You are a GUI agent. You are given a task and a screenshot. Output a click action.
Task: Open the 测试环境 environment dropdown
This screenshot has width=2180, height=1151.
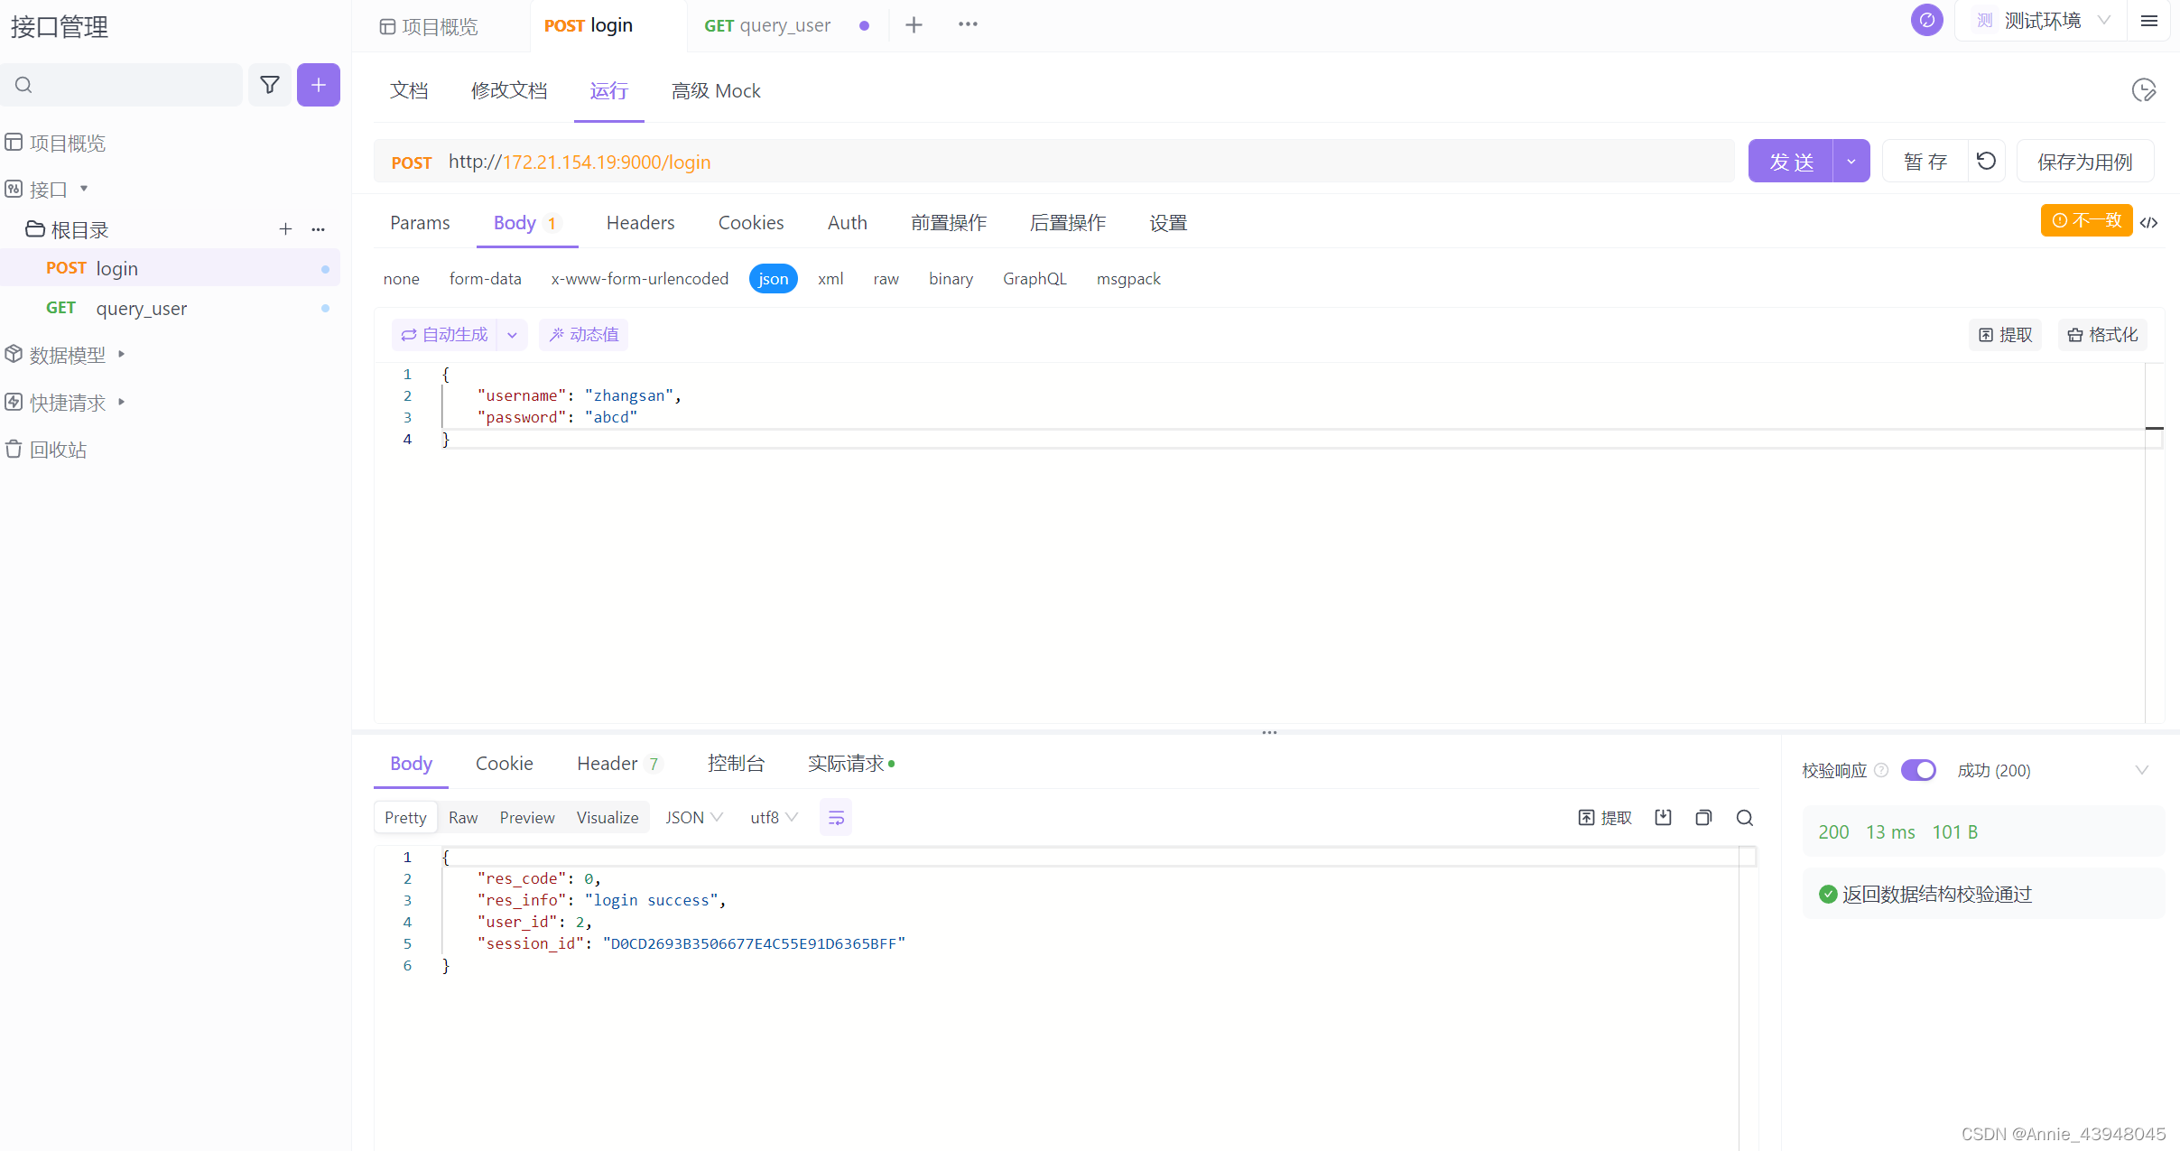click(x=2041, y=21)
